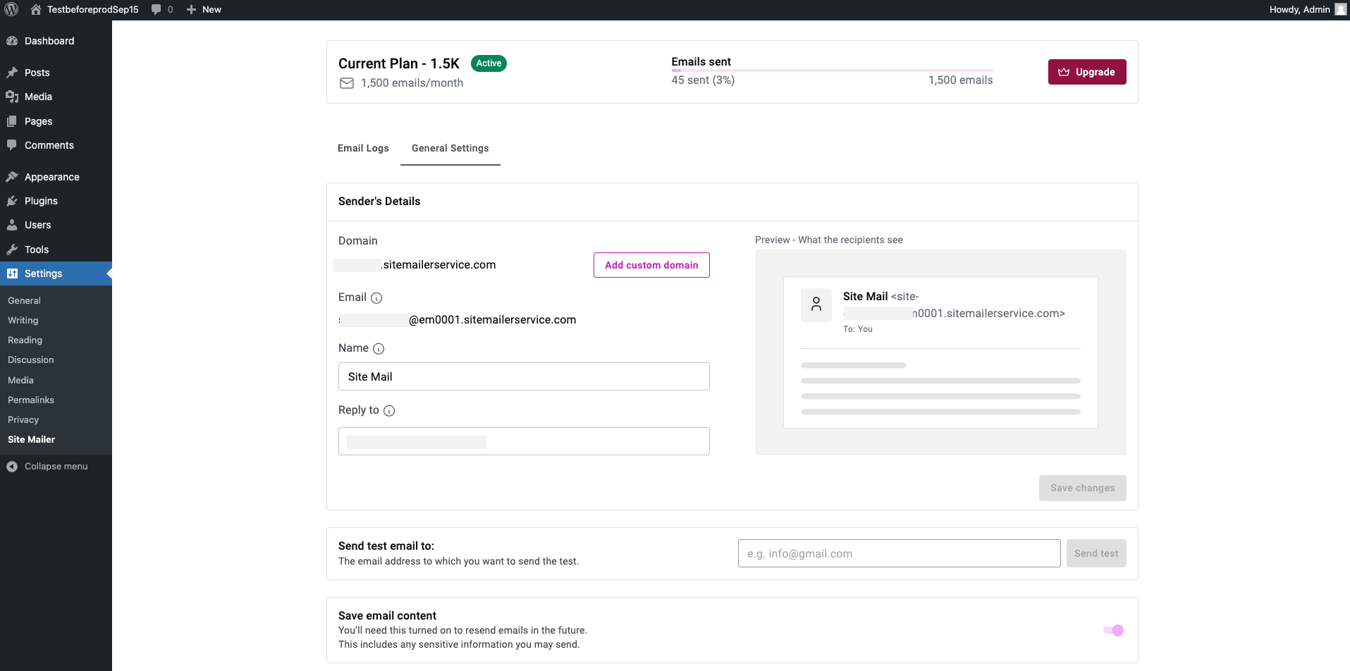The image size is (1350, 671).
Task: Click the Howdy, Admin link
Action: tap(1299, 9)
